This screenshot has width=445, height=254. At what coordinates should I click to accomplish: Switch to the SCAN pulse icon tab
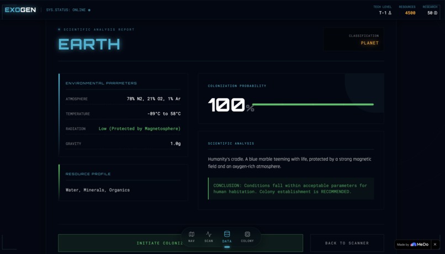click(209, 237)
